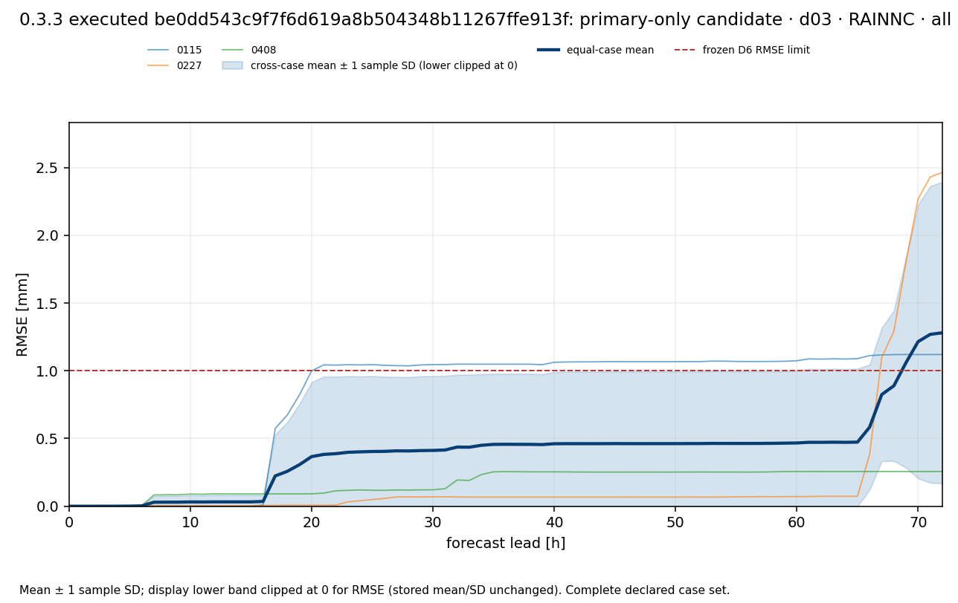The width and height of the screenshot is (958, 603).
Task: Click the frozen D6 RMSE limit legend dash
Action: pyautogui.click(x=685, y=50)
